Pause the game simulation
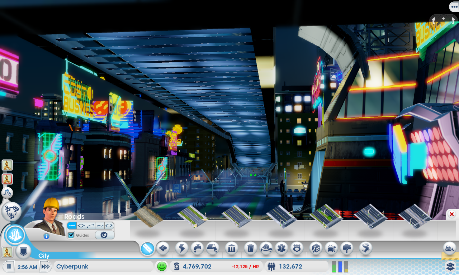The image size is (459, 275). click(9, 267)
